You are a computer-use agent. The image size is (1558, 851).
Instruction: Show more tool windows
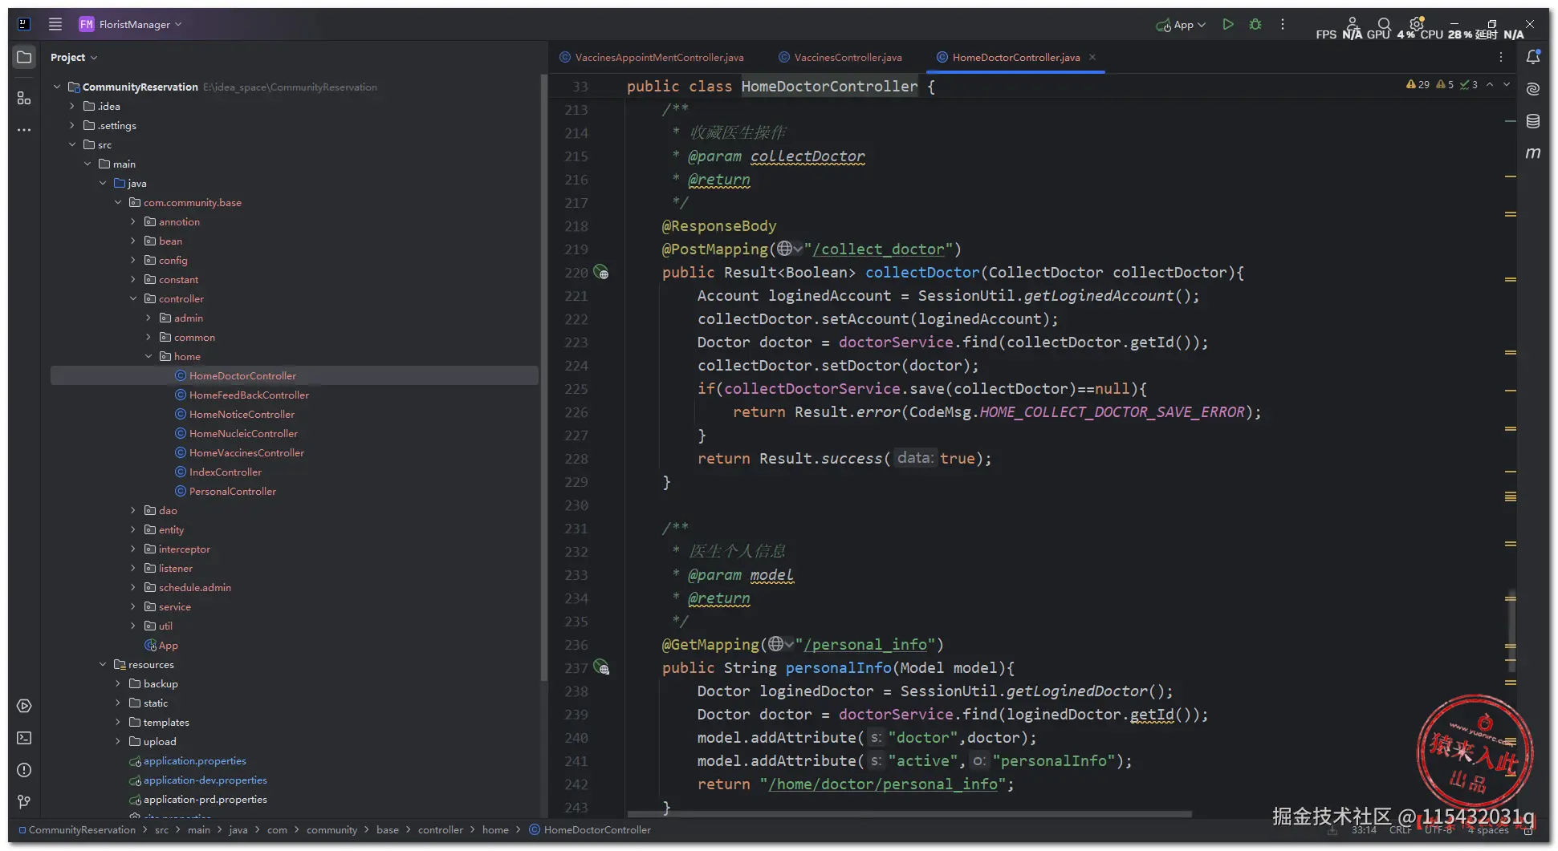pyautogui.click(x=24, y=129)
